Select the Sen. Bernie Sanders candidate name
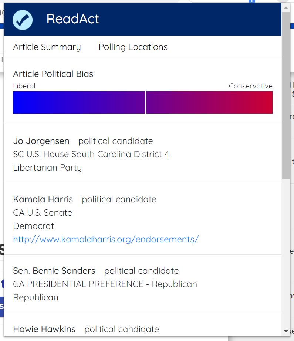 point(54,271)
